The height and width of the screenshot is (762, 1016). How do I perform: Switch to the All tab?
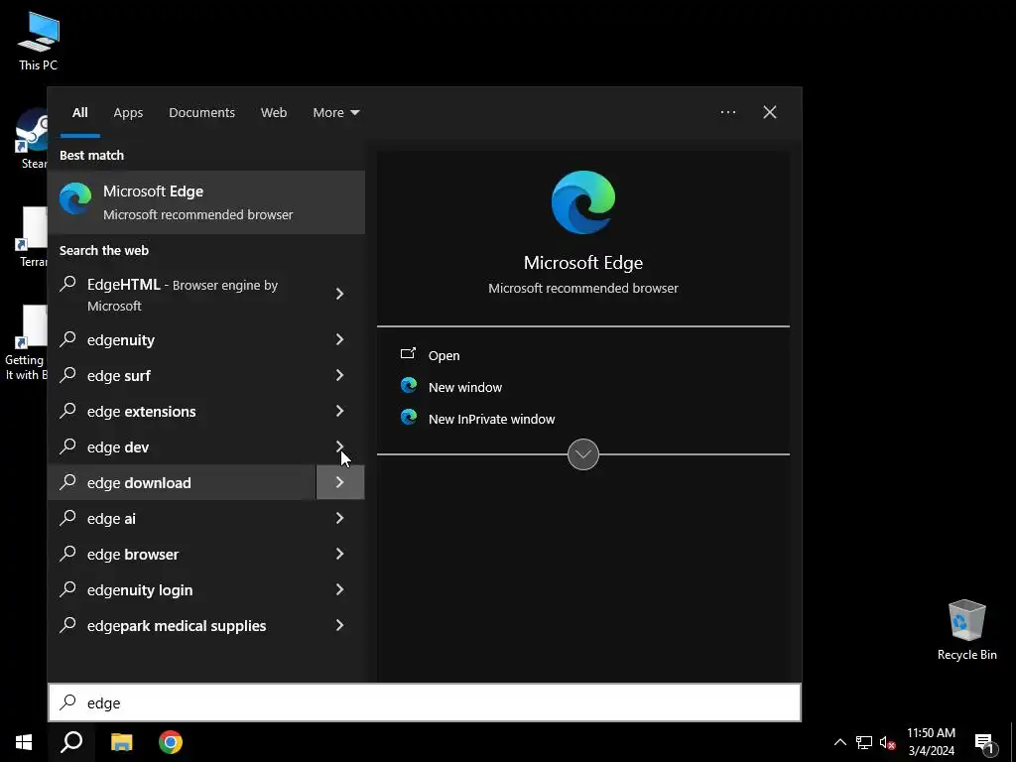click(x=79, y=112)
